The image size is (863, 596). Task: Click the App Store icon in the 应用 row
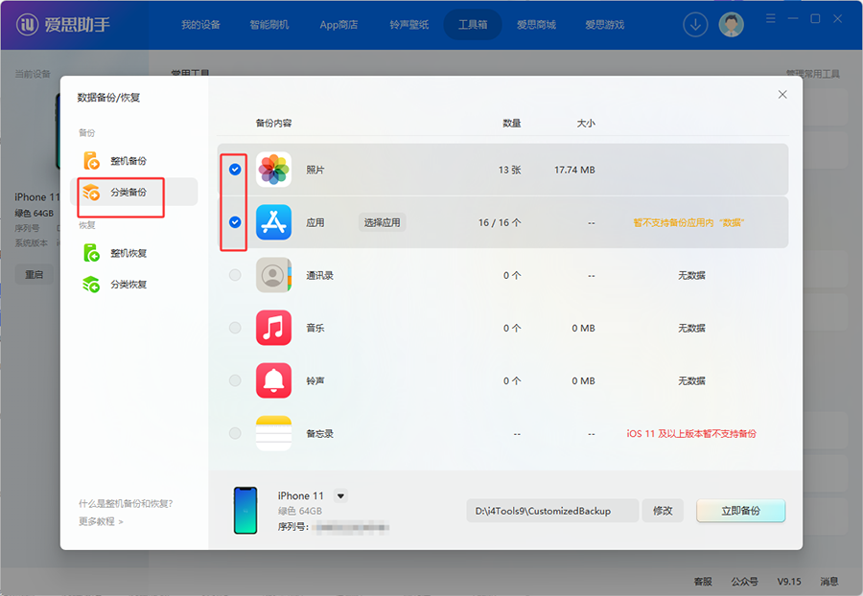tap(273, 222)
